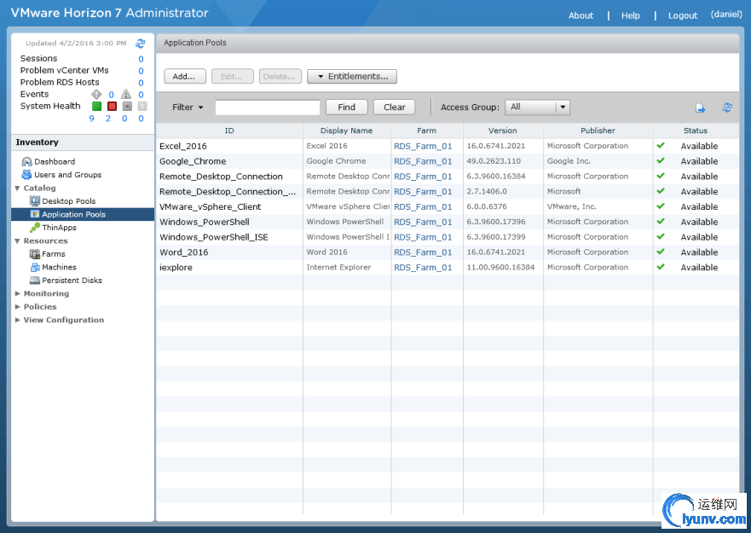
Task: Click the unknown System Health question icon
Action: (142, 107)
